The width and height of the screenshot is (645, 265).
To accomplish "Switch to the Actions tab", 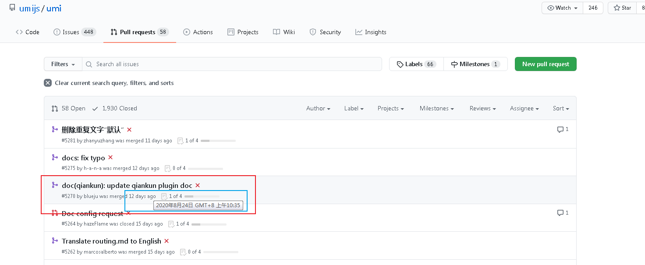I will point(198,32).
